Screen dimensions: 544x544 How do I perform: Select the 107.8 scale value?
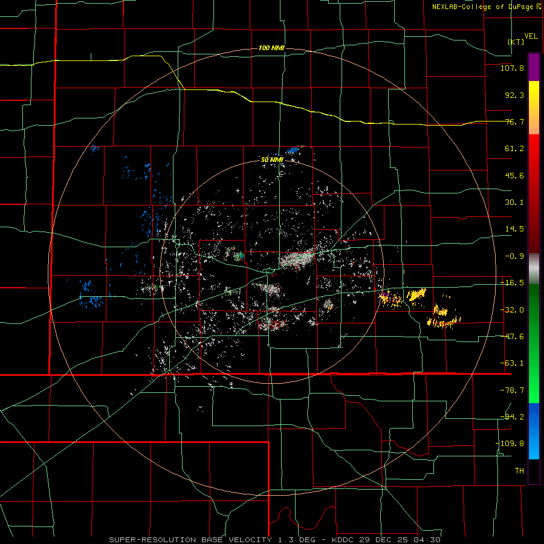pos(512,68)
